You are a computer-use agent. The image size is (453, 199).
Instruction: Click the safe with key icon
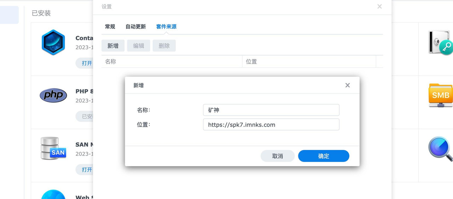tap(441, 42)
